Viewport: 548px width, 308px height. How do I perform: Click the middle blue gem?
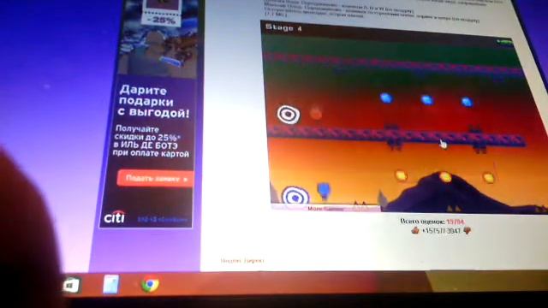[427, 100]
